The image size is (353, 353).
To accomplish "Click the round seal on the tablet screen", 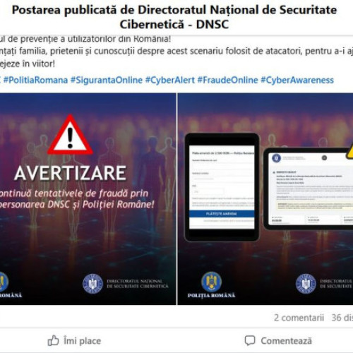I will [277, 158].
